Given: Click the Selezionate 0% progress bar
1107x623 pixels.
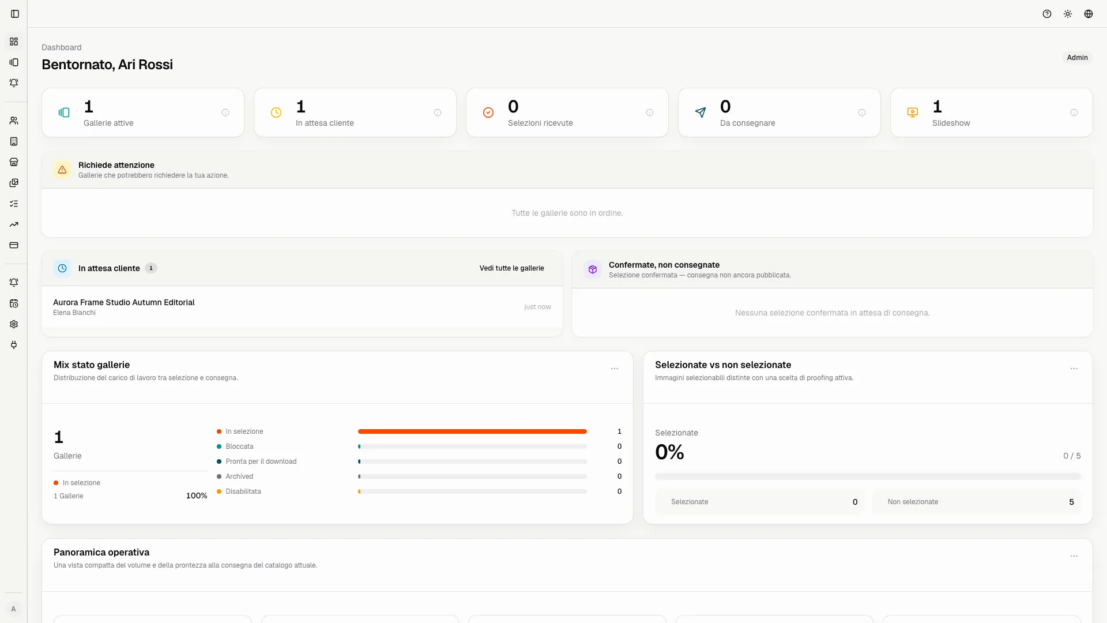Looking at the screenshot, I should pos(868,476).
